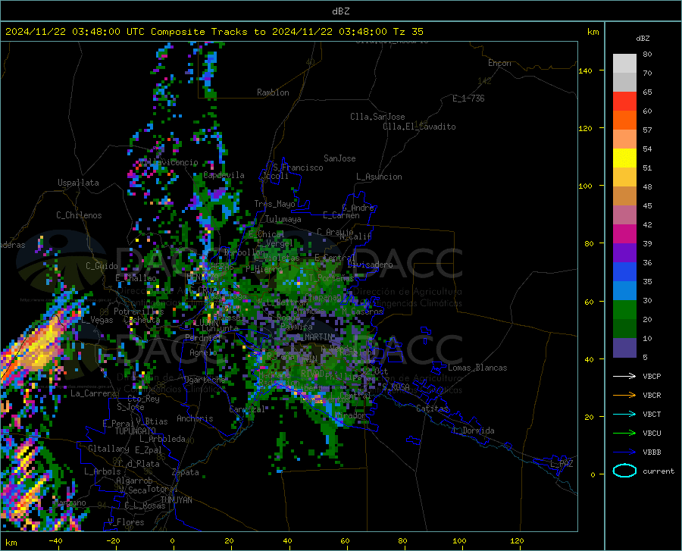Click the green VBCU arrow in legend
The width and height of the screenshot is (682, 551).
[x=624, y=433]
